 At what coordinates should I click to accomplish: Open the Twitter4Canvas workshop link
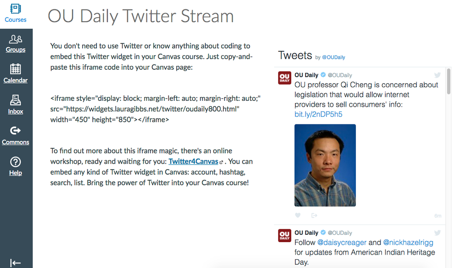[x=193, y=161]
